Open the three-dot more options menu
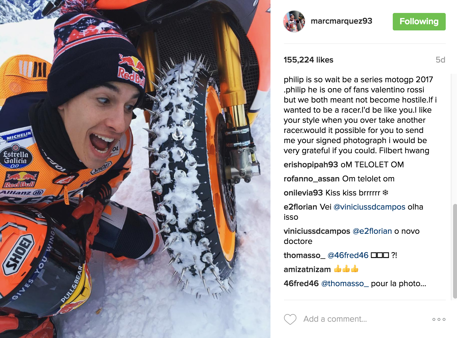This screenshot has width=457, height=338. click(439, 319)
